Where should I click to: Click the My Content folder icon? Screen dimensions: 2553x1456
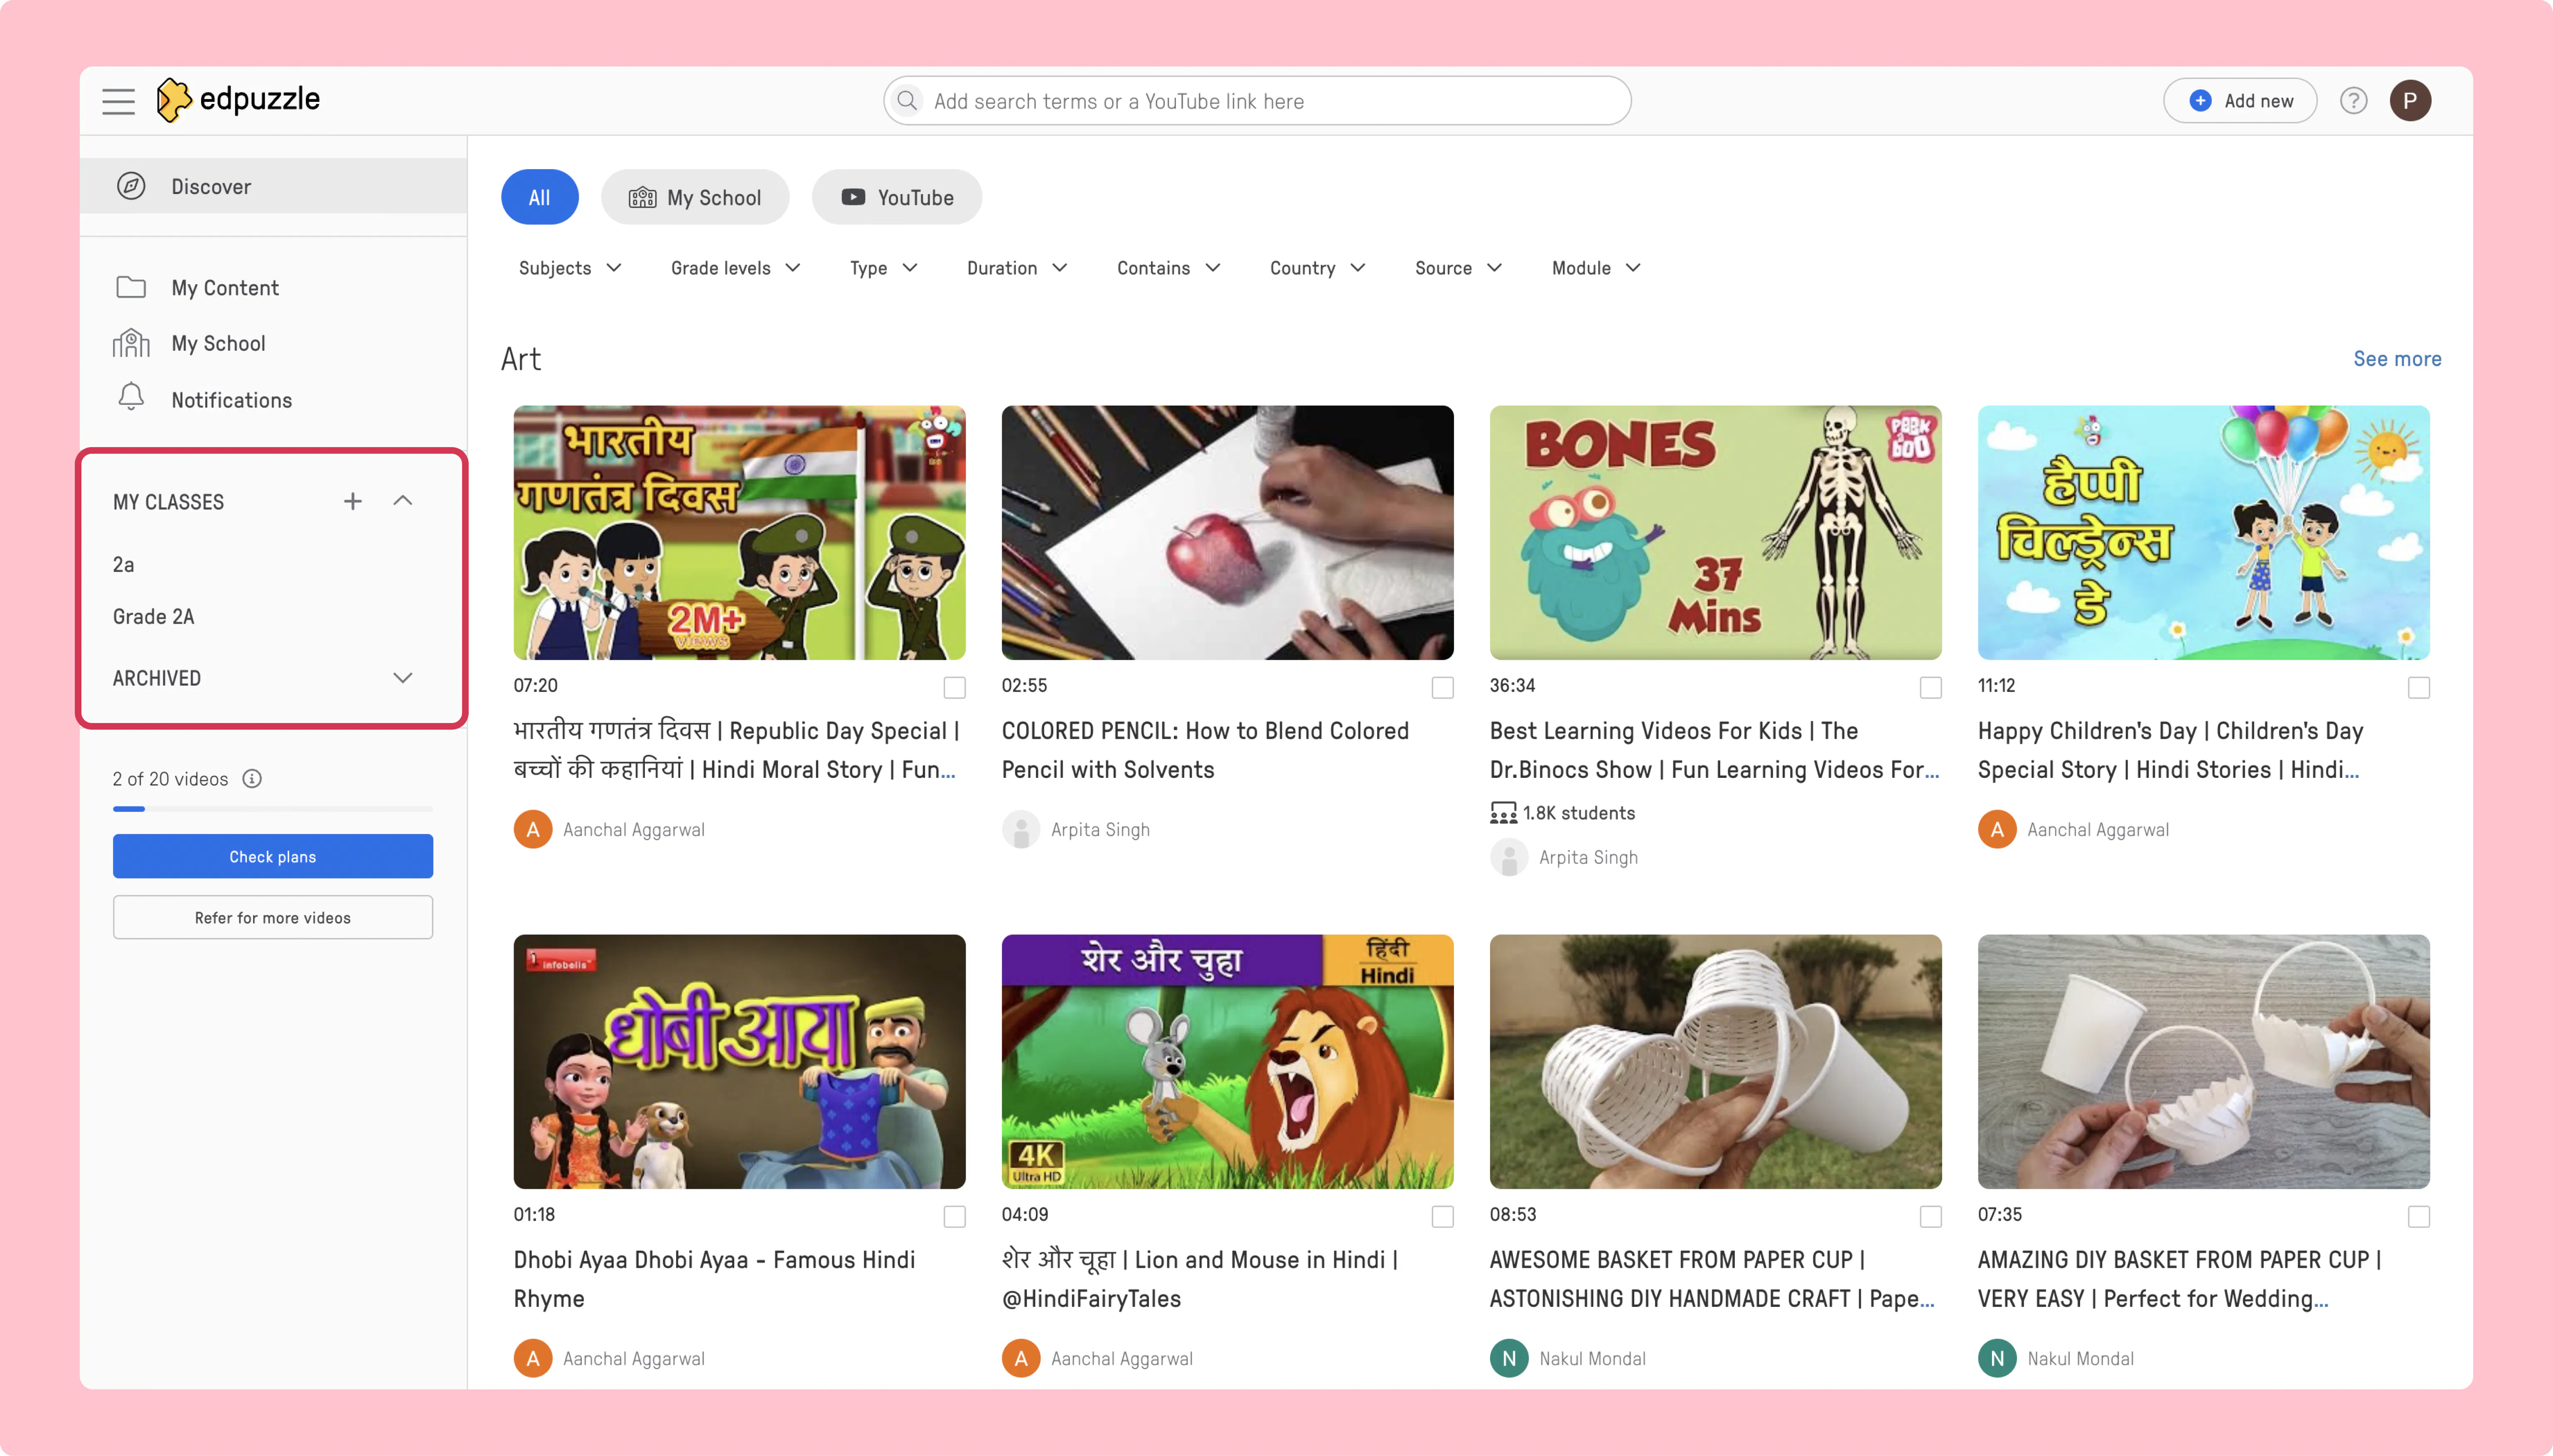(x=131, y=288)
